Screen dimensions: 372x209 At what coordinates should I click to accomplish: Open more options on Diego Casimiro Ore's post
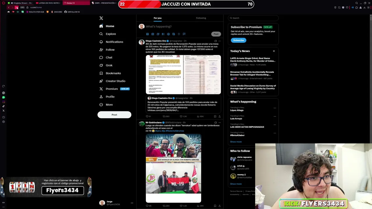(219, 41)
